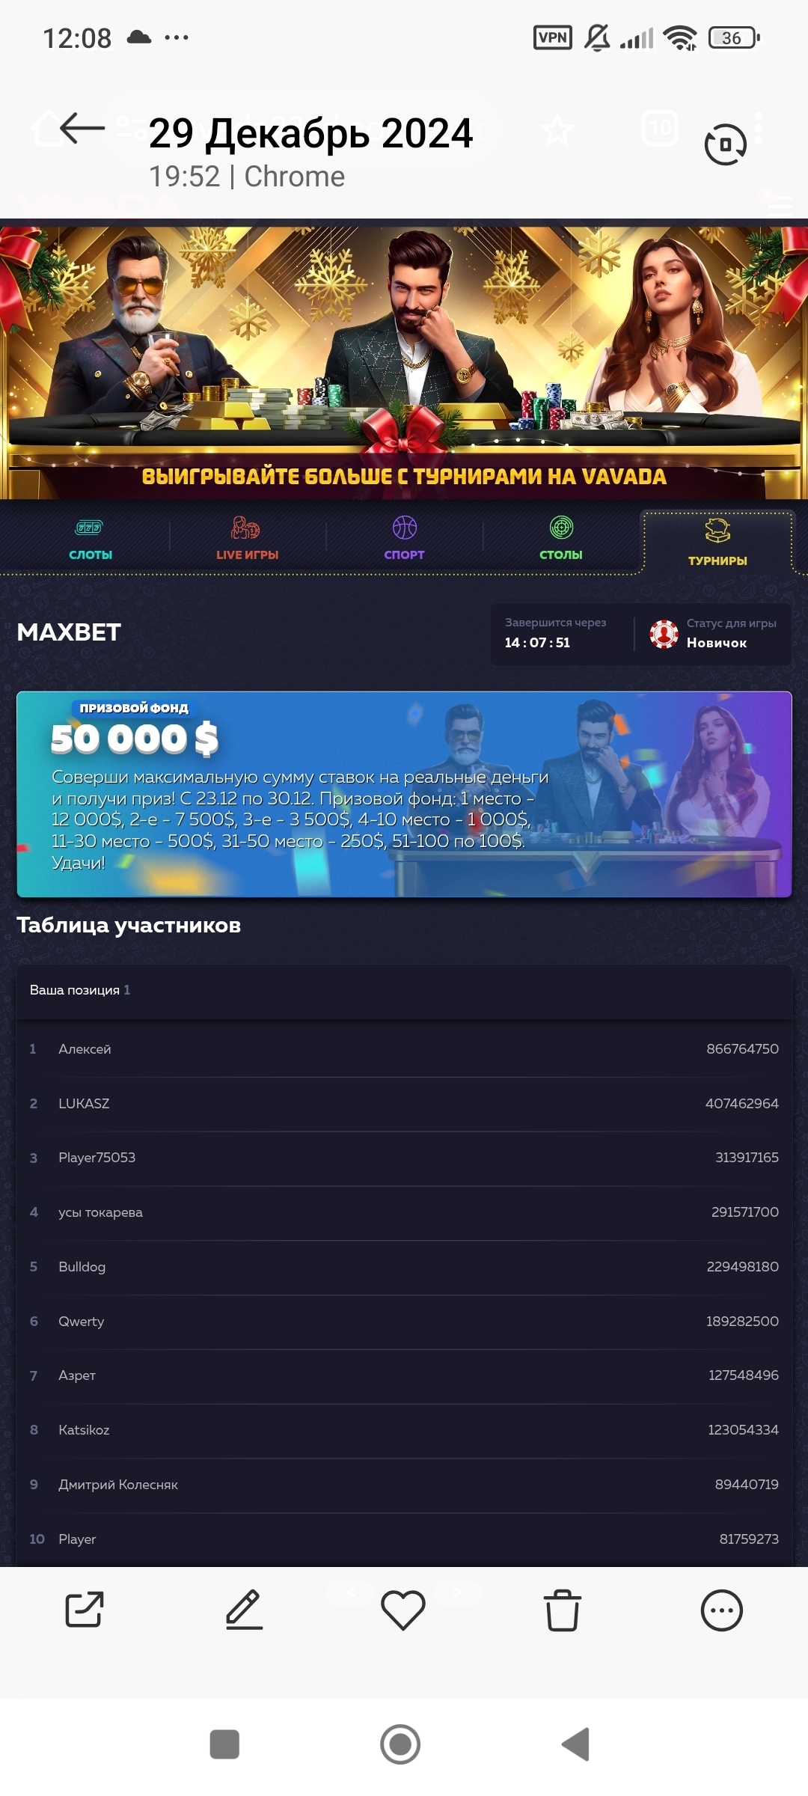Image resolution: width=808 pixels, height=1796 pixels.
Task: Open the 50 000 $ prize fund banner
Action: point(404,794)
